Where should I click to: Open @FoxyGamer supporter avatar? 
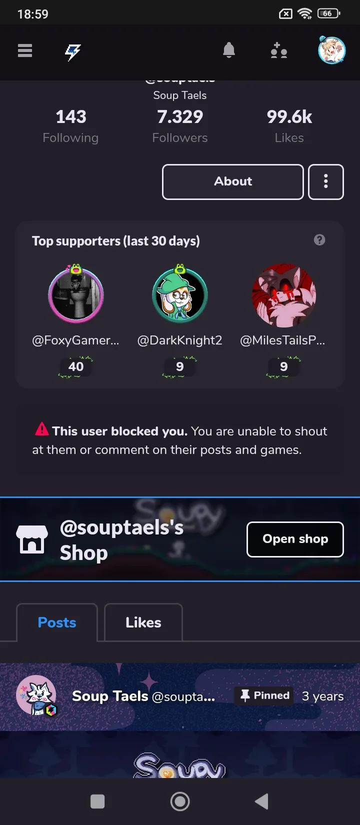point(76,294)
